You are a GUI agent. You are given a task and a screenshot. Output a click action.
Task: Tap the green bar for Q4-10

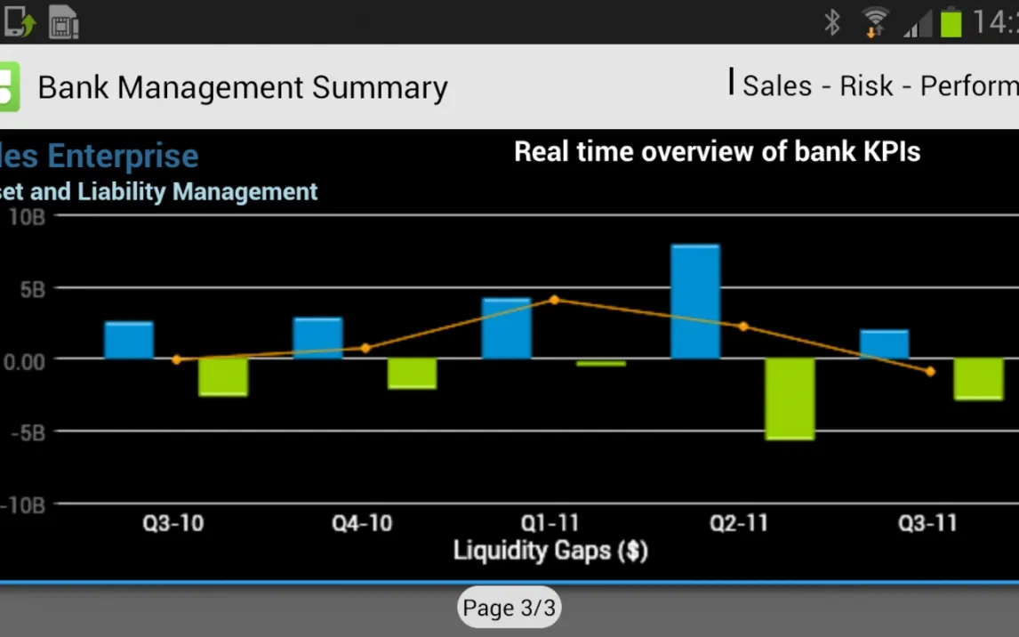pos(412,374)
